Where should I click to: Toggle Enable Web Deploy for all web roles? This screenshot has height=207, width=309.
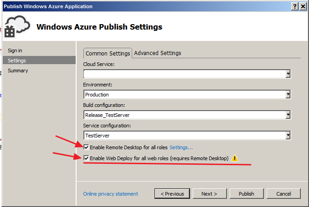coord(87,158)
